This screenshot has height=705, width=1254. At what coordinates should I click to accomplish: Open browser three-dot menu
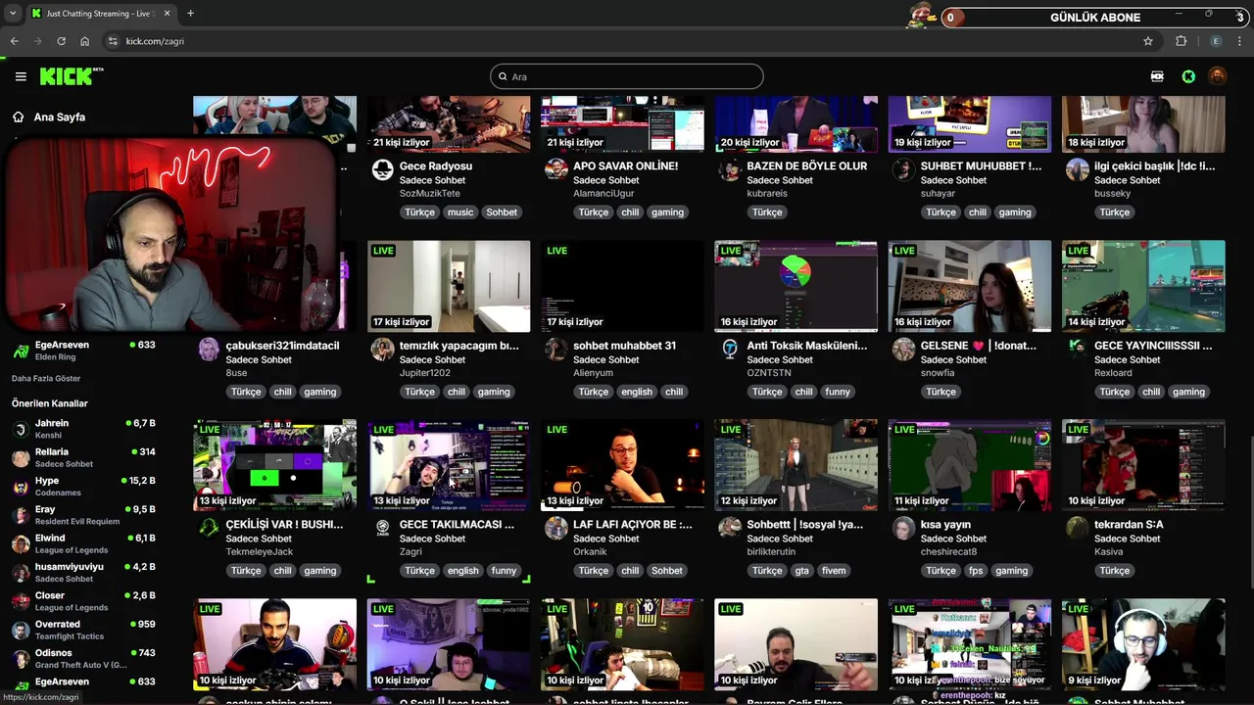(1240, 41)
